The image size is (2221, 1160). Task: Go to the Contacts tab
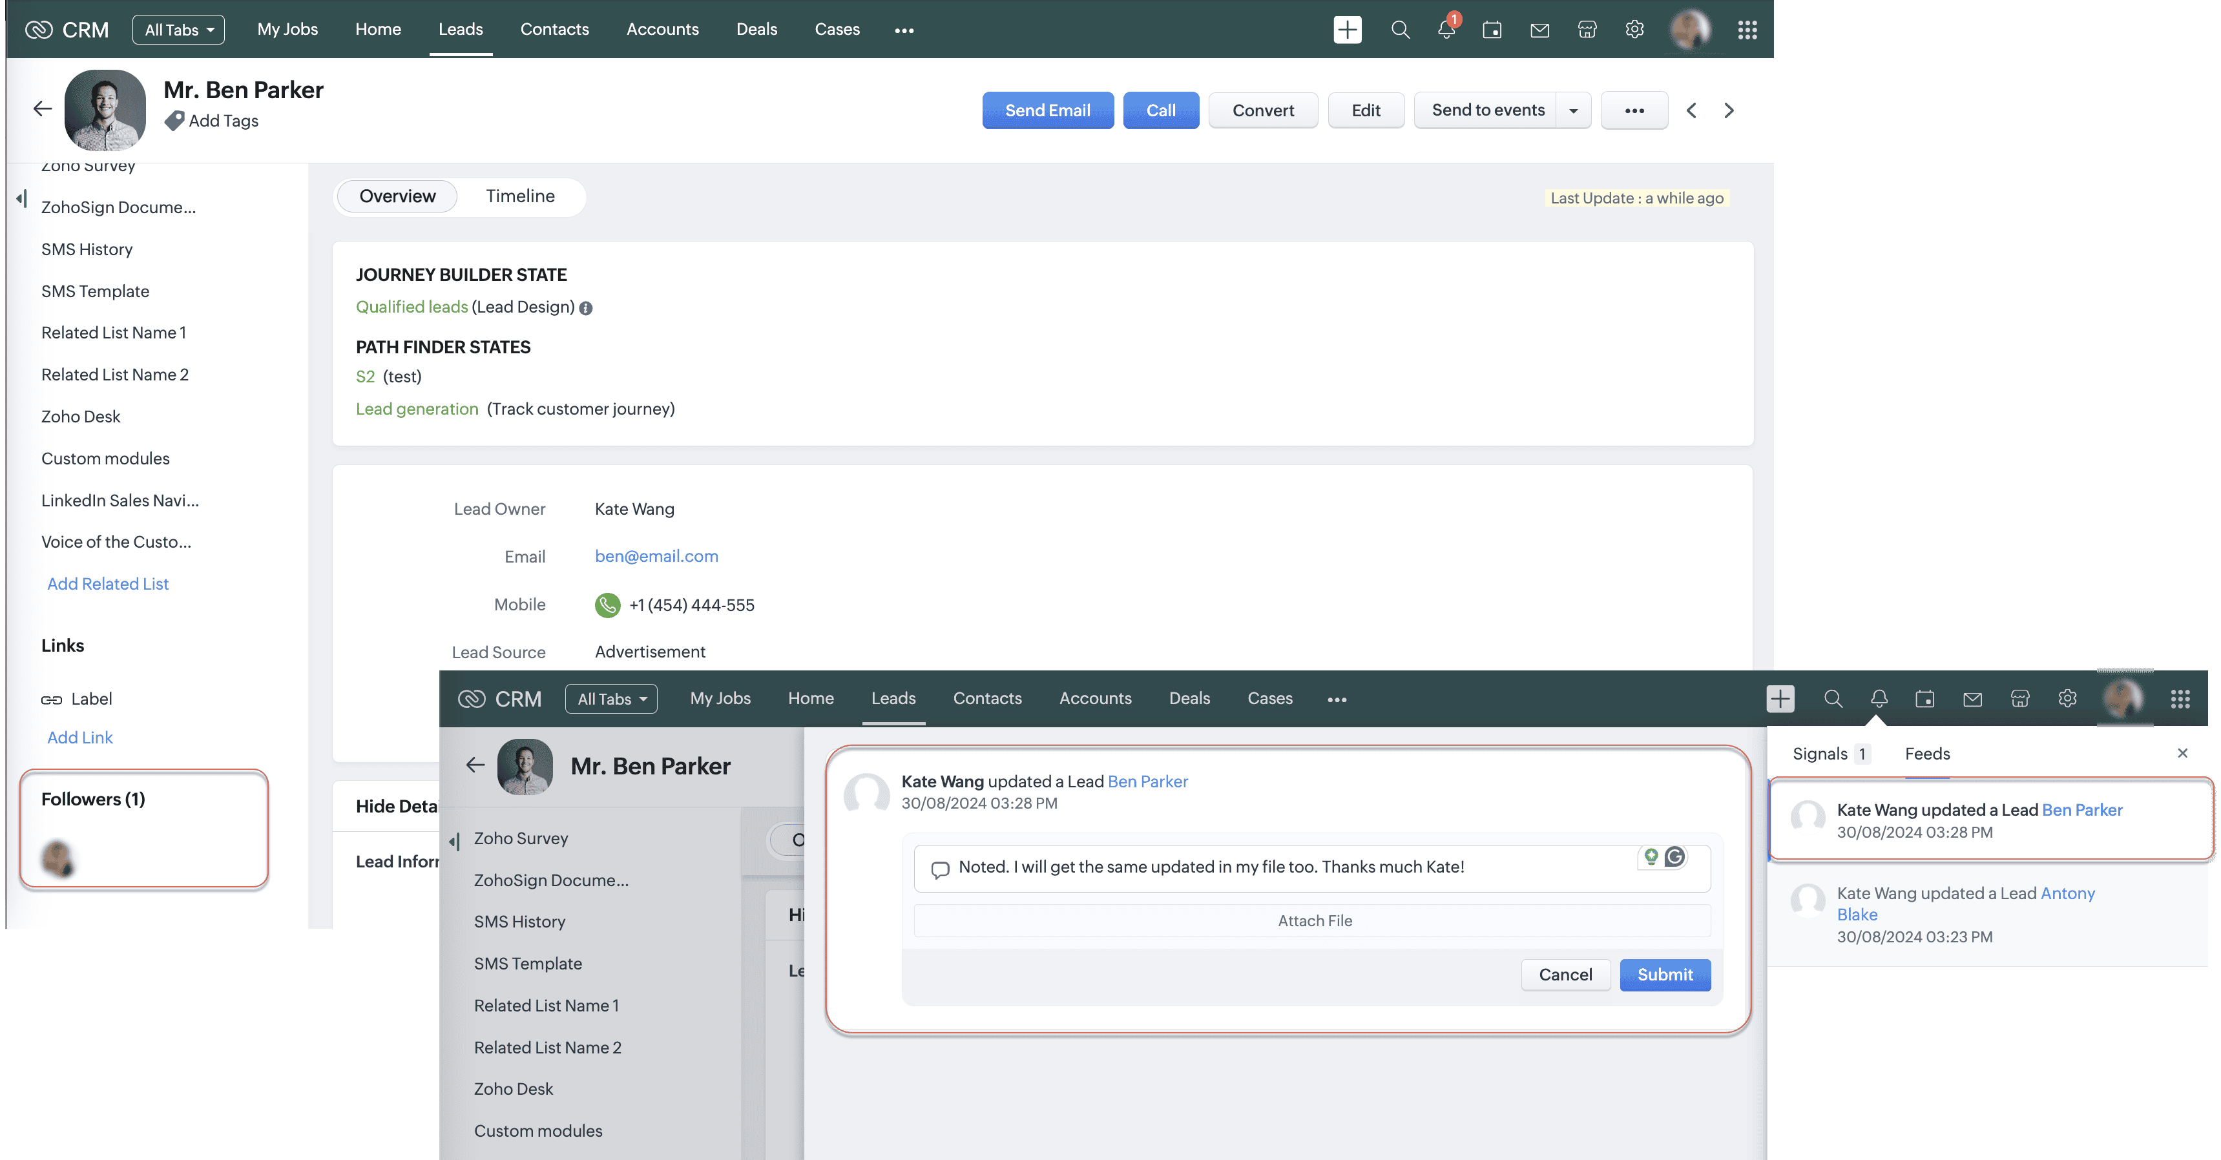554,29
